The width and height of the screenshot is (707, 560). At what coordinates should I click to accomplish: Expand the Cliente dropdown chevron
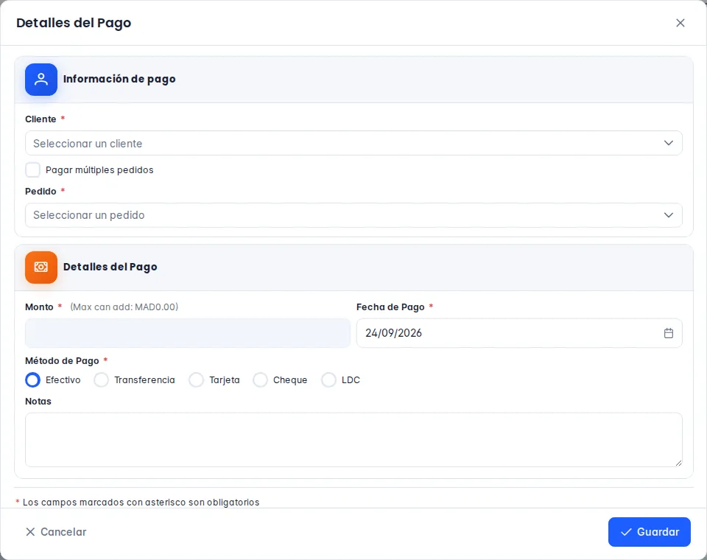[668, 143]
